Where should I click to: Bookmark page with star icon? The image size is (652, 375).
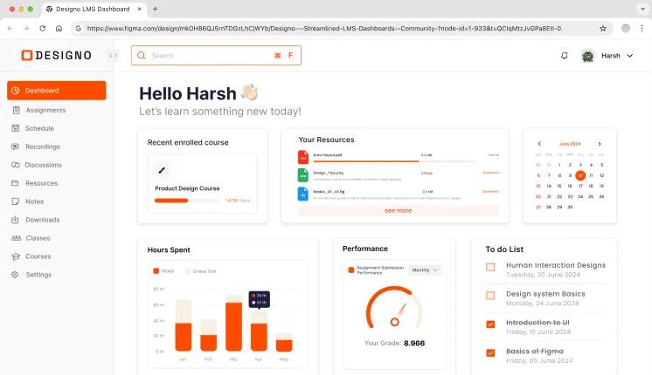coord(603,28)
